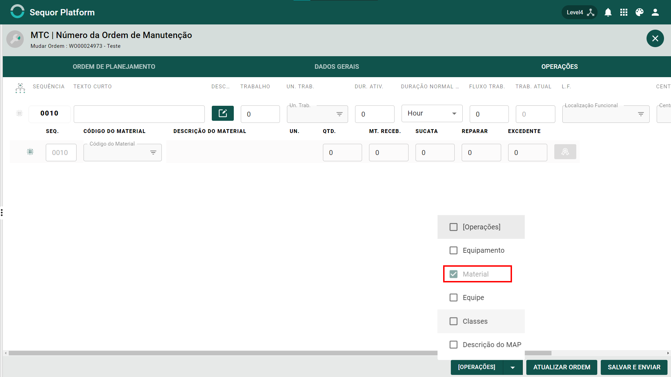Click the Sequência column header

point(49,87)
